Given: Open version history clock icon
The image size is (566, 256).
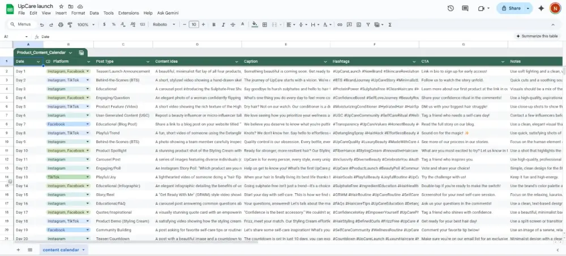Looking at the screenshot, I should (451, 8).
